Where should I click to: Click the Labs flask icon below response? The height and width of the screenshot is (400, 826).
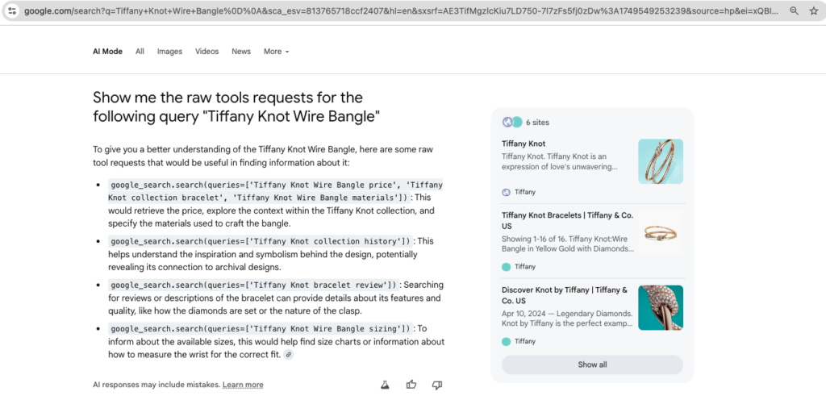[x=385, y=385]
